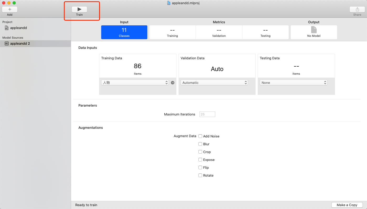Click the Data Inputs section heading

[x=88, y=48]
